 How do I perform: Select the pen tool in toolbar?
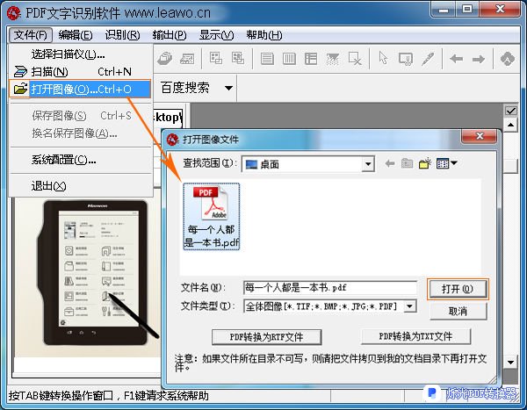428,59
